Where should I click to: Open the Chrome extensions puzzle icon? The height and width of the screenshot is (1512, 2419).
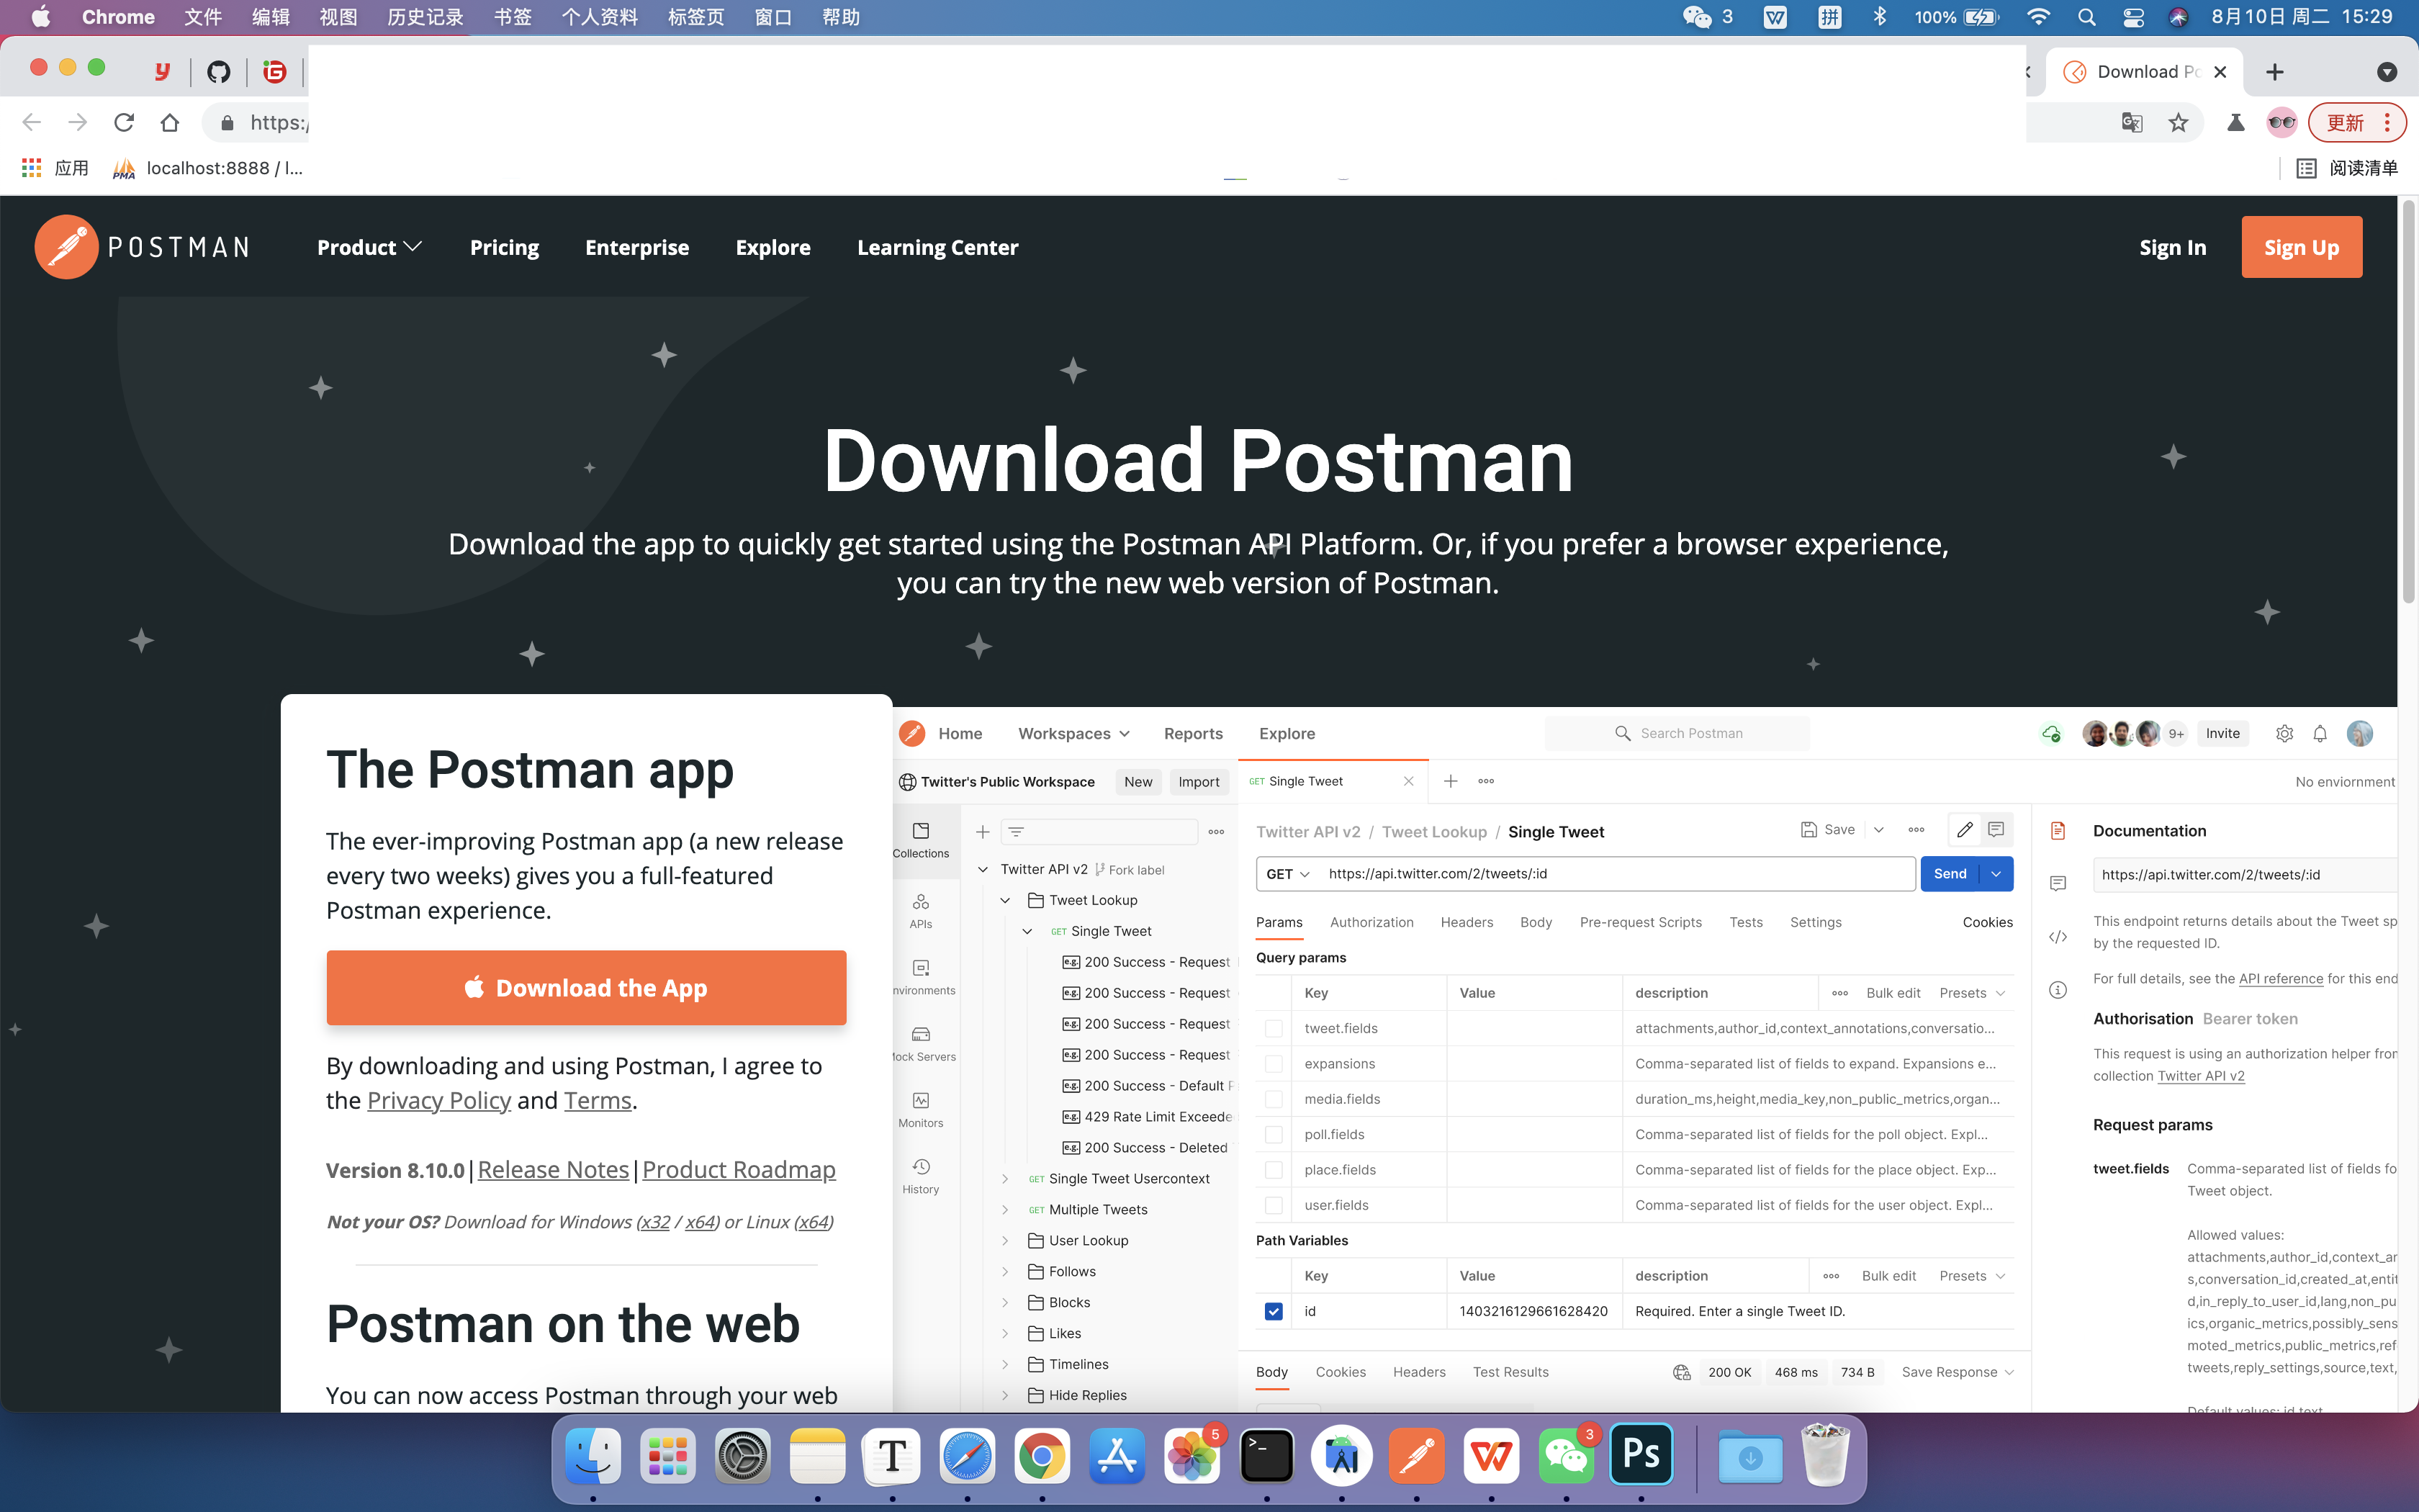(x=2236, y=123)
